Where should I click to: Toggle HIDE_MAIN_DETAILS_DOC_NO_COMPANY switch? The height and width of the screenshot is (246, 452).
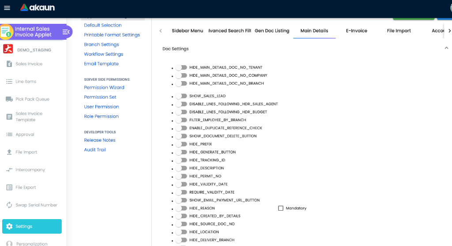coord(181,75)
